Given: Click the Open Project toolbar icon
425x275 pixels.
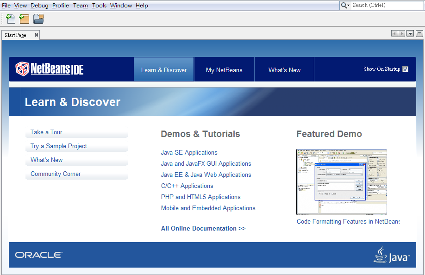Looking at the screenshot, I should (38, 19).
